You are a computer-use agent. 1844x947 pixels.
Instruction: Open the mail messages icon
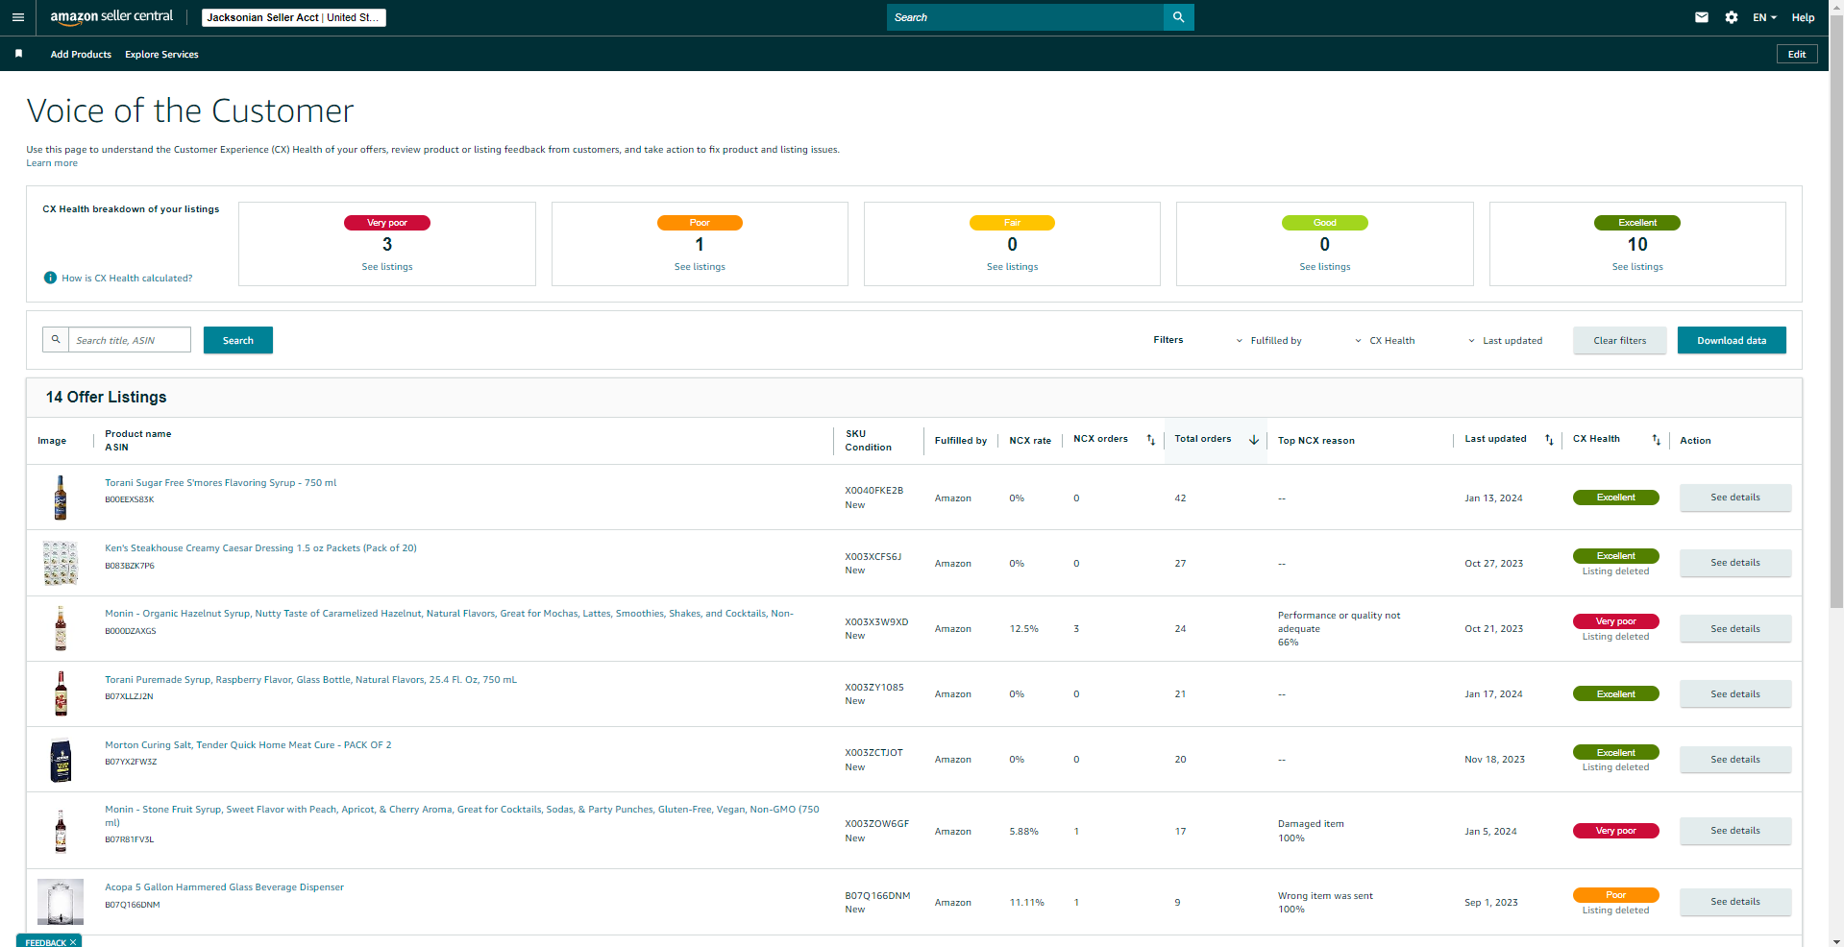pos(1702,17)
